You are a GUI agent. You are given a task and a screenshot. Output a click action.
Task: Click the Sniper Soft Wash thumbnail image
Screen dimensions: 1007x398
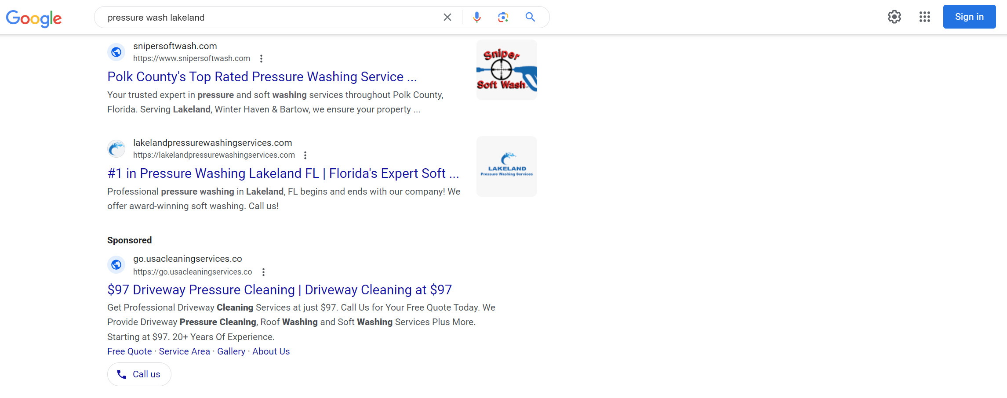coord(507,70)
